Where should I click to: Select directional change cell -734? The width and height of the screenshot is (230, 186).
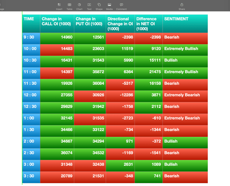pos(120,131)
